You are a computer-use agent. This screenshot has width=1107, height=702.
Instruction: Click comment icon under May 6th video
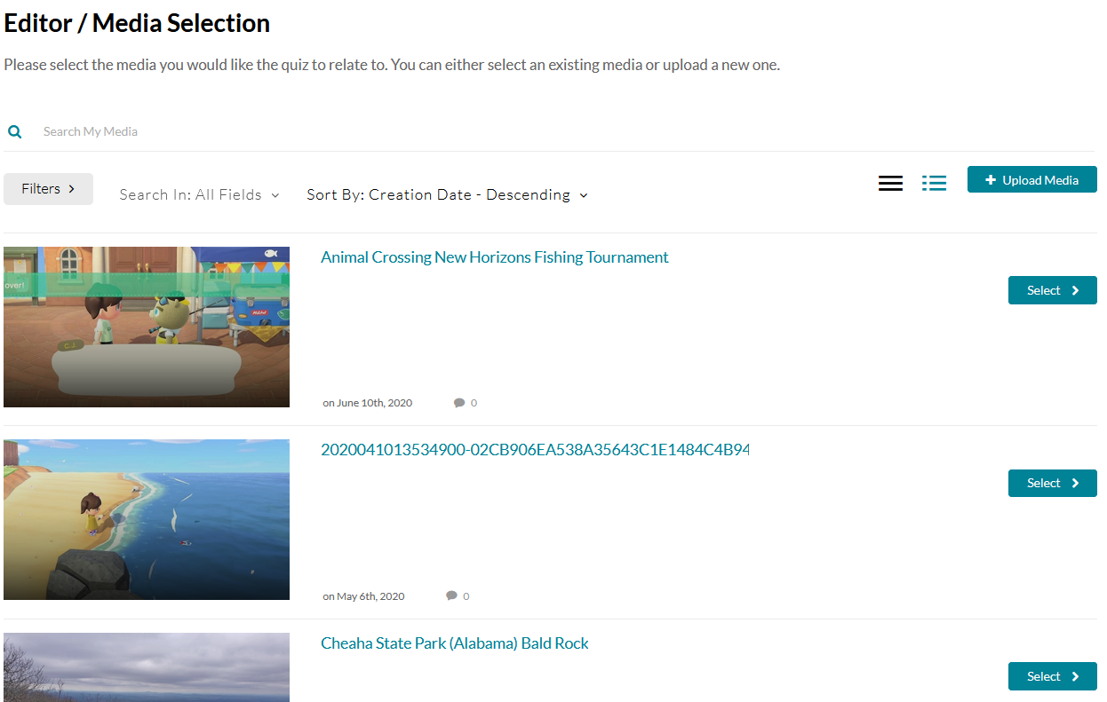(x=452, y=596)
